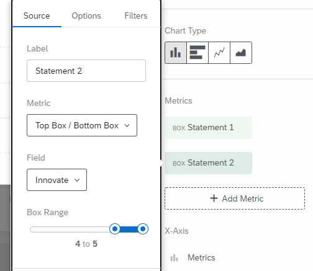Select the Source tab
Viewport: 313px width, 271px height.
click(37, 16)
